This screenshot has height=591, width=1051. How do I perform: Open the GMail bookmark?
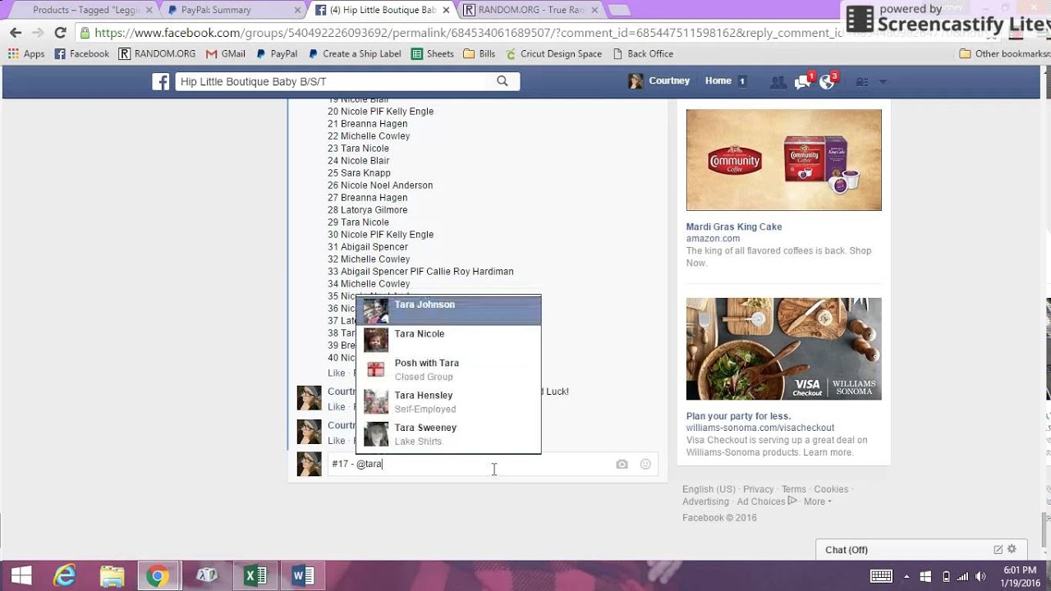click(226, 53)
